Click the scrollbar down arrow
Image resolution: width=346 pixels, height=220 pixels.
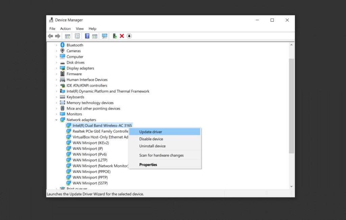[291, 186]
